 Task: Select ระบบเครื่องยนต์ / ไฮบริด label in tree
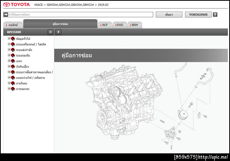[x=31, y=44]
